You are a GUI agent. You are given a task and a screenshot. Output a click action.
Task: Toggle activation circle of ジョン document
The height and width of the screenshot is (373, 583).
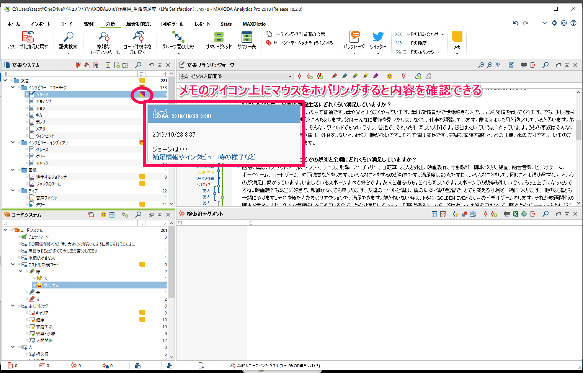click(27, 108)
